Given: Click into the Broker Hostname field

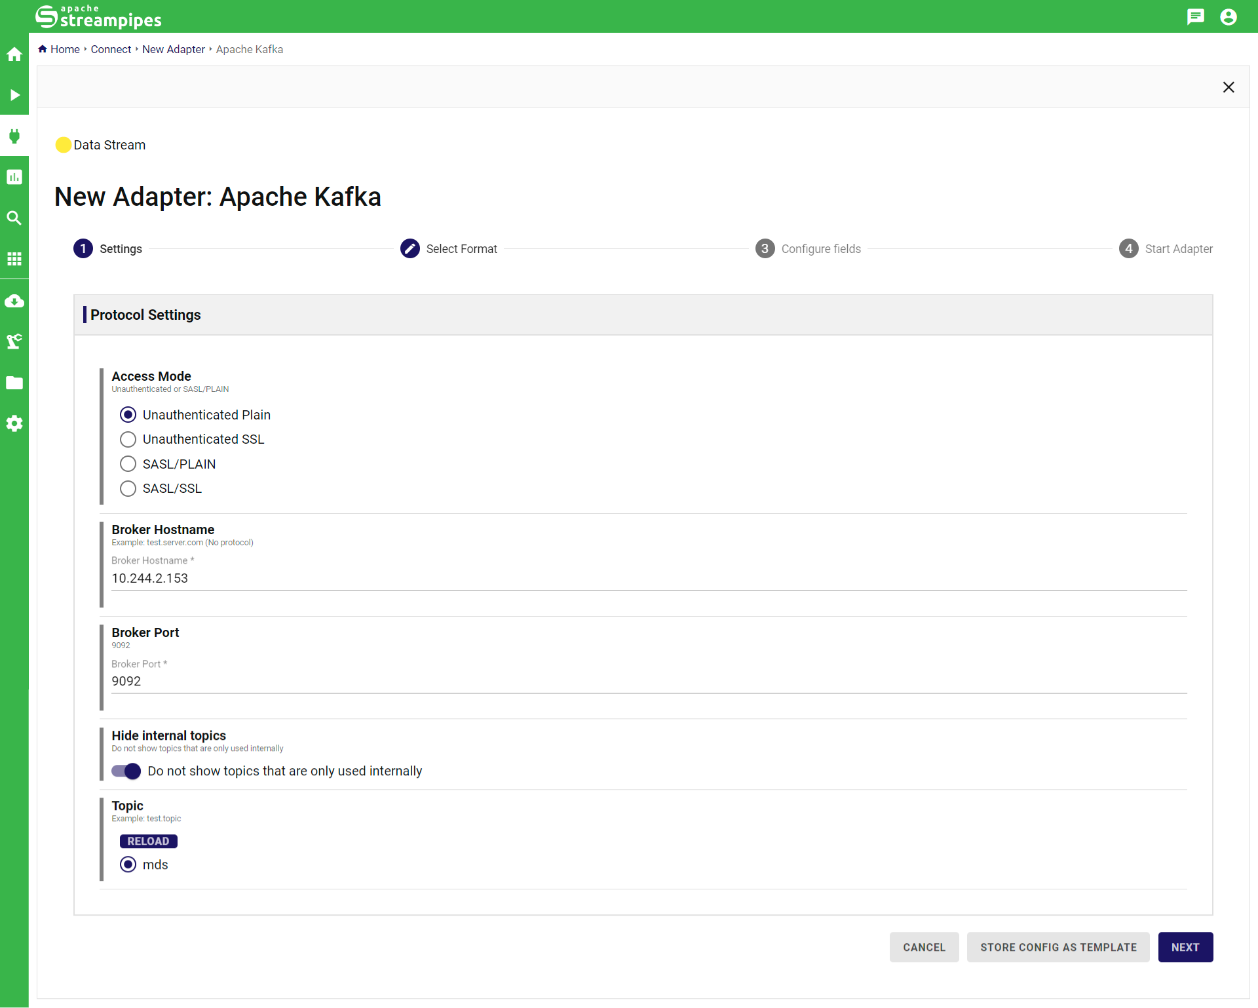Looking at the screenshot, I should [x=649, y=578].
